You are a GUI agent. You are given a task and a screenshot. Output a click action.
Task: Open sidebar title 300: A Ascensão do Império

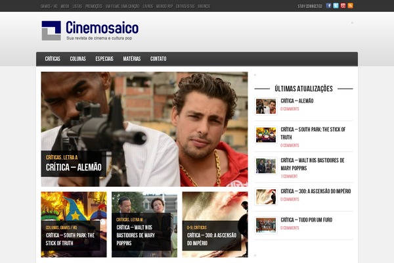click(x=316, y=191)
